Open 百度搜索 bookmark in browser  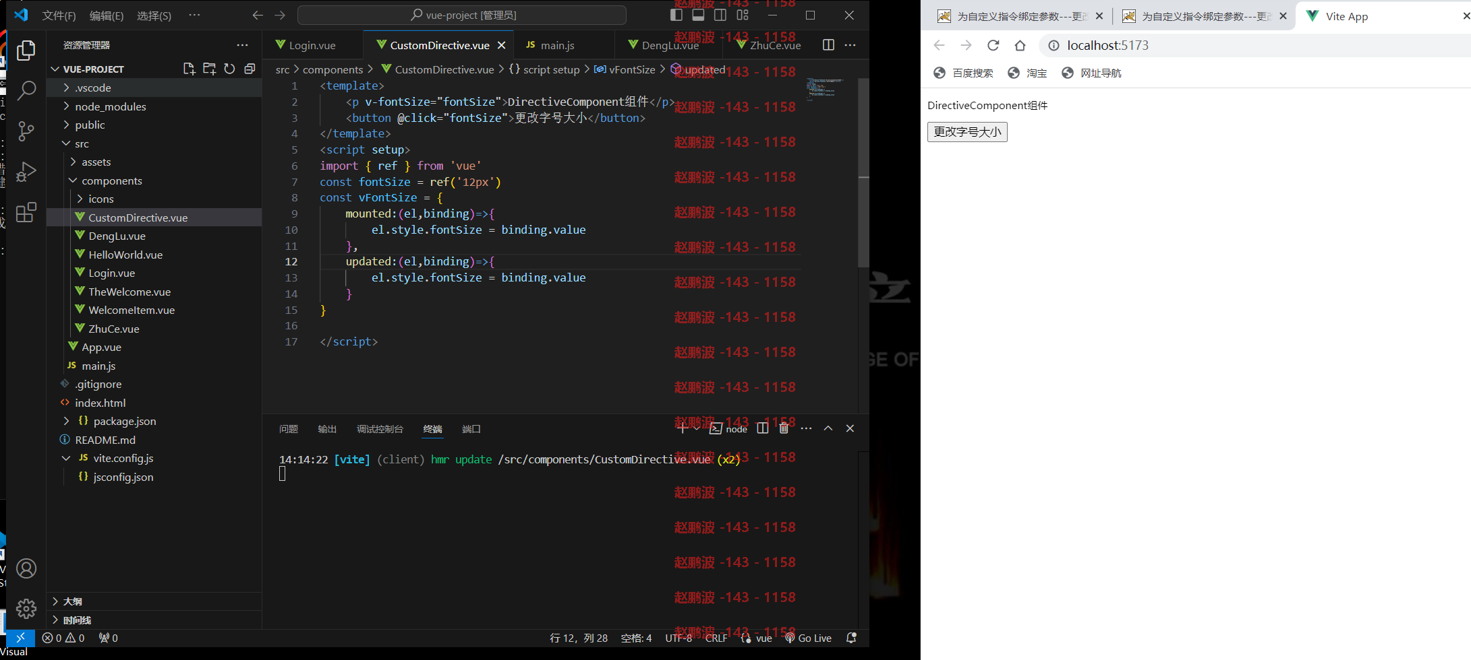point(963,73)
